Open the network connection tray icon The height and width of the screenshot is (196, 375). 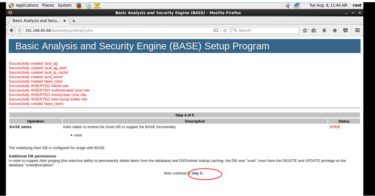(x=297, y=5)
